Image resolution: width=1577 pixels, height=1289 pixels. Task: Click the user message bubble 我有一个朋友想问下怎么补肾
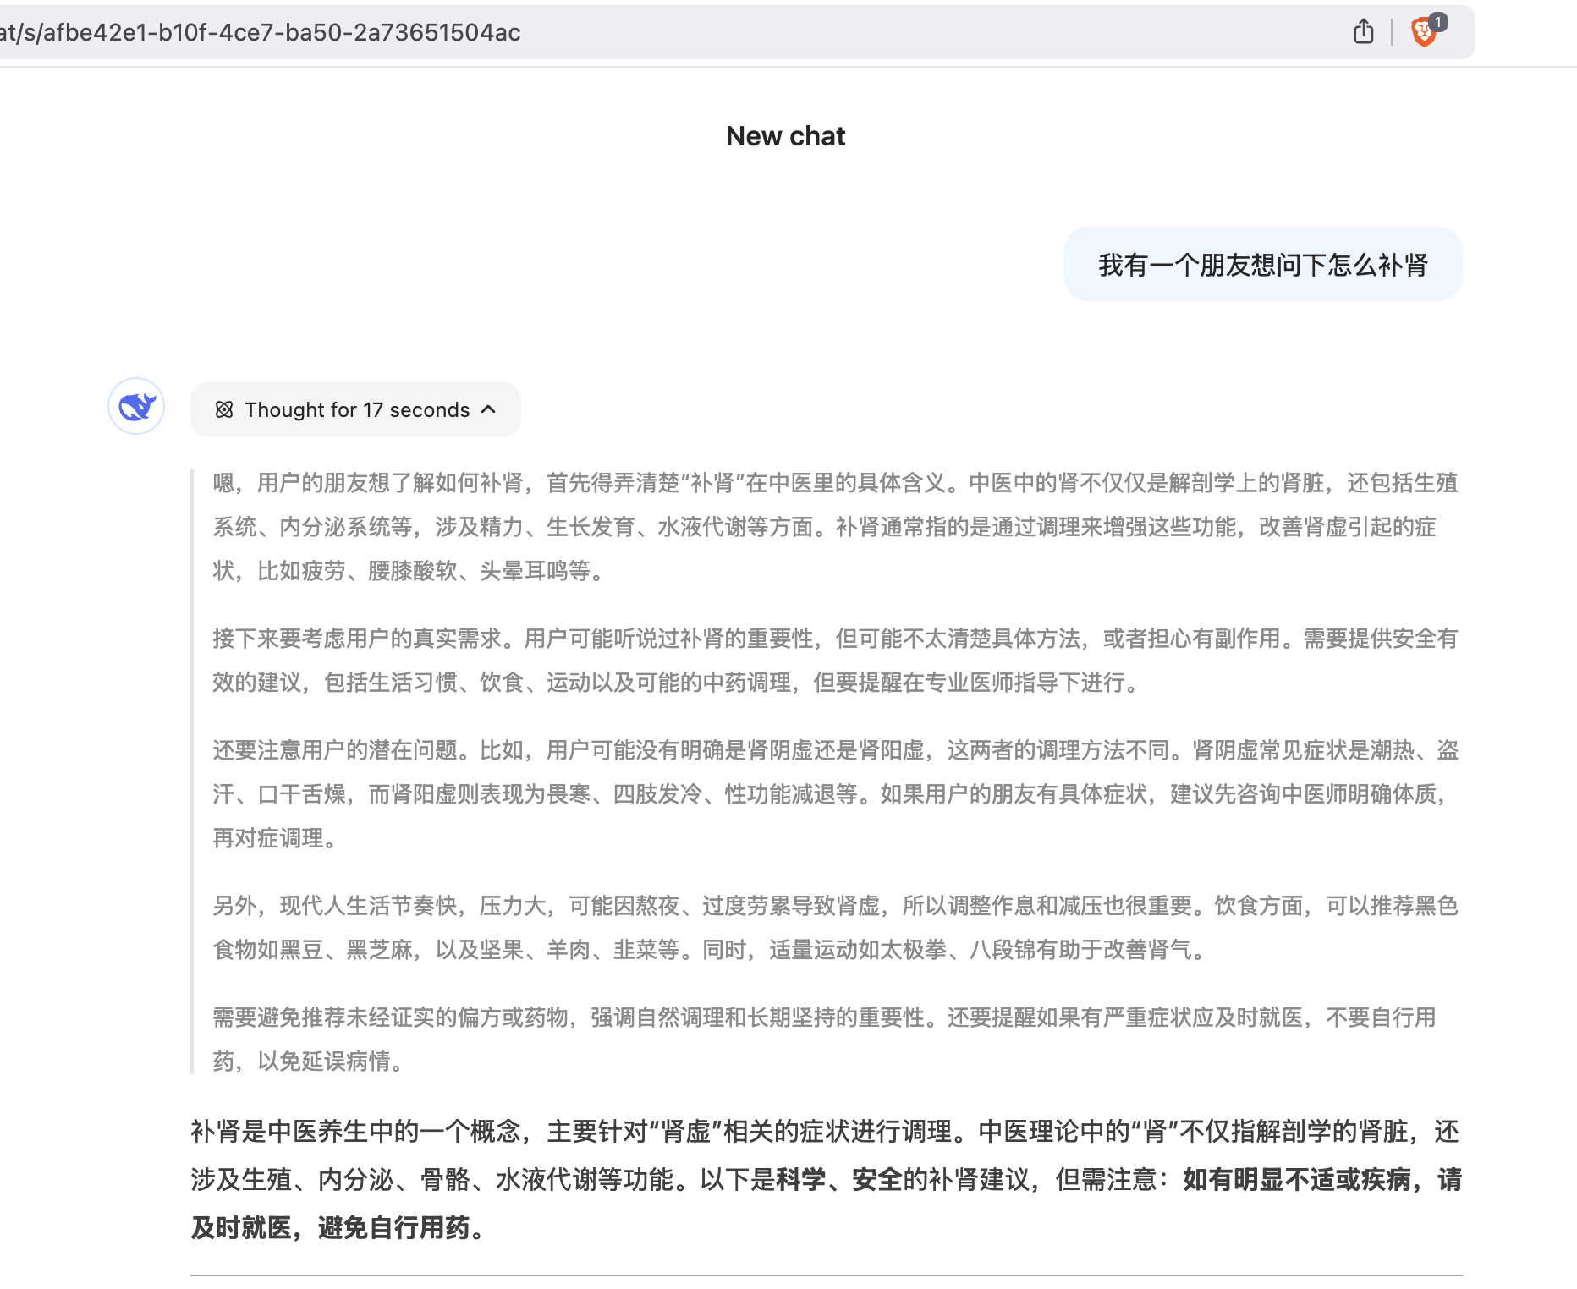click(1262, 265)
